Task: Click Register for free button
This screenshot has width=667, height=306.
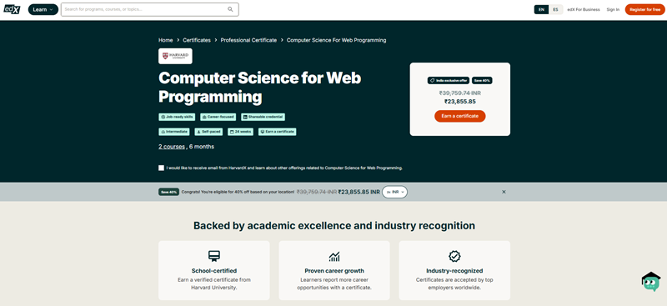Action: click(644, 9)
